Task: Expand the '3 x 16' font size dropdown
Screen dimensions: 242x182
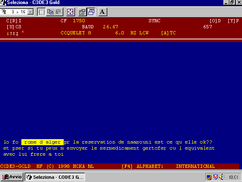Action: (31, 12)
